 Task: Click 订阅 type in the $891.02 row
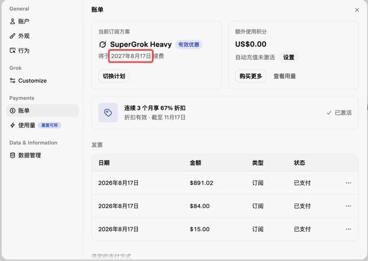pos(258,183)
